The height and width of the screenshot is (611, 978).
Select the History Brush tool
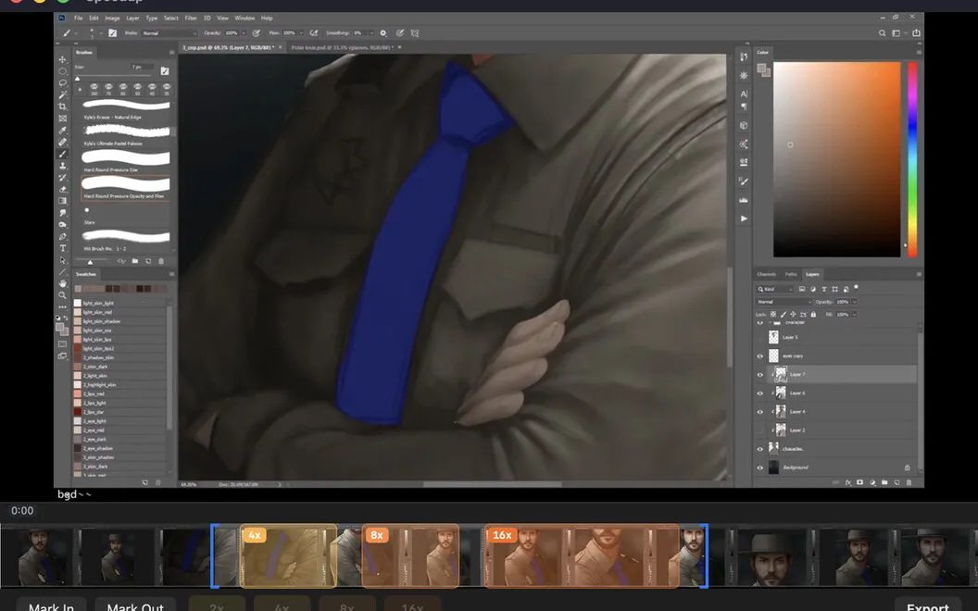coord(62,178)
